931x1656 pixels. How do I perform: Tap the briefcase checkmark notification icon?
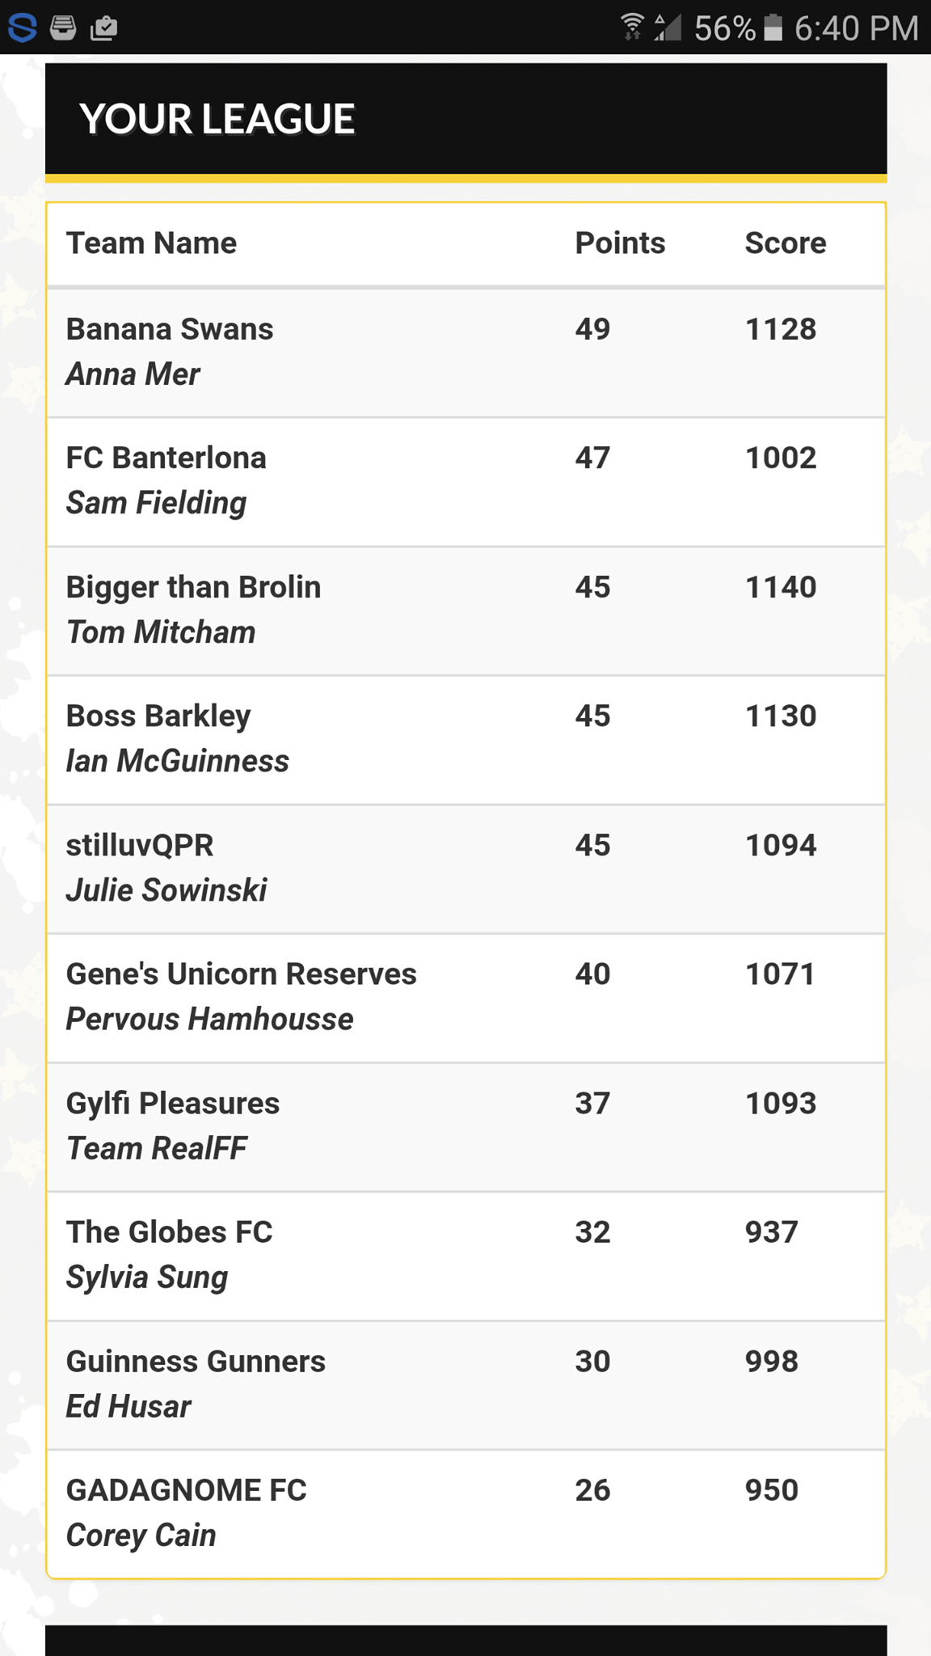pos(104,28)
